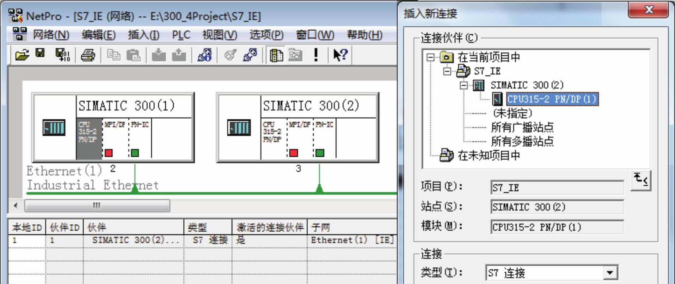
Task: Click the 类型 column header in connection table
Action: [x=208, y=227]
